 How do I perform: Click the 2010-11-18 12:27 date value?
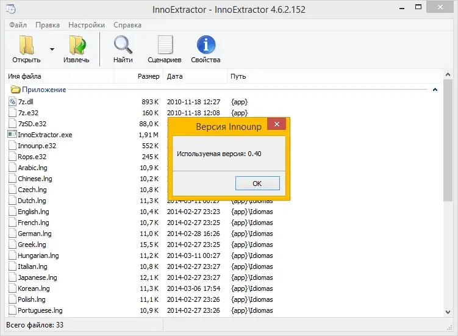(193, 102)
